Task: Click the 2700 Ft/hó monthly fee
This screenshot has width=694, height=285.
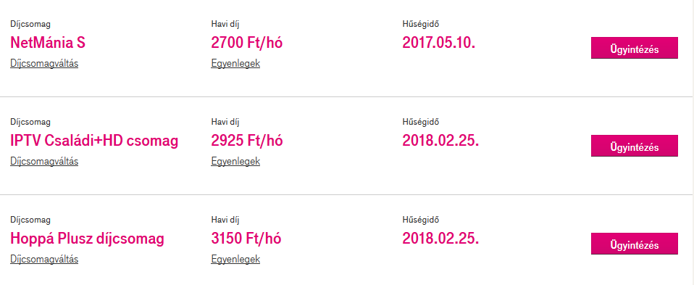Action: click(x=247, y=43)
